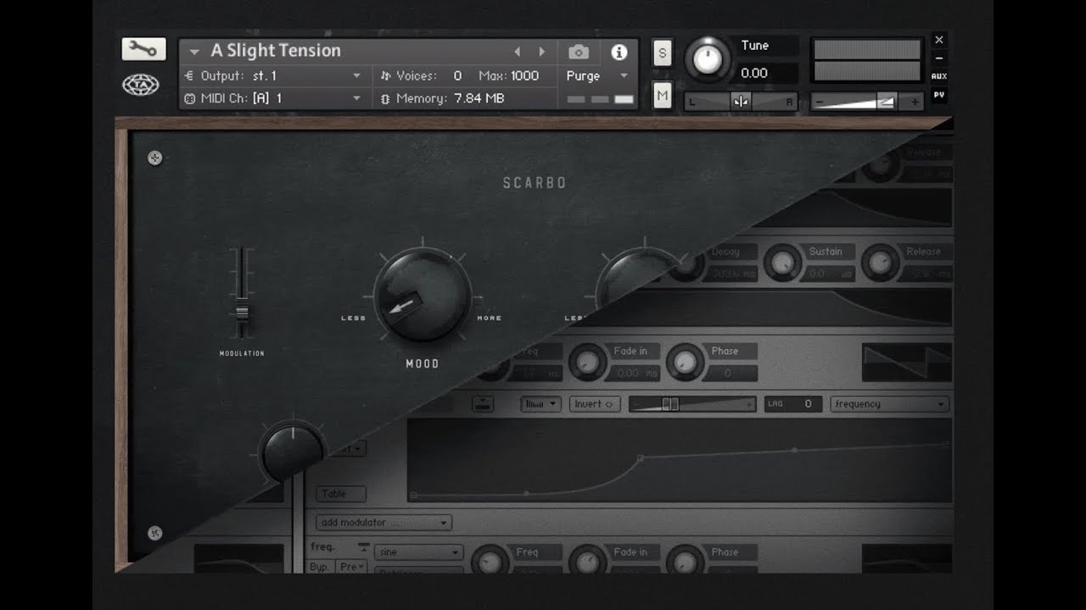1086x610 pixels.
Task: Click the middle breakpoint on the modulation curve
Action: (x=640, y=457)
